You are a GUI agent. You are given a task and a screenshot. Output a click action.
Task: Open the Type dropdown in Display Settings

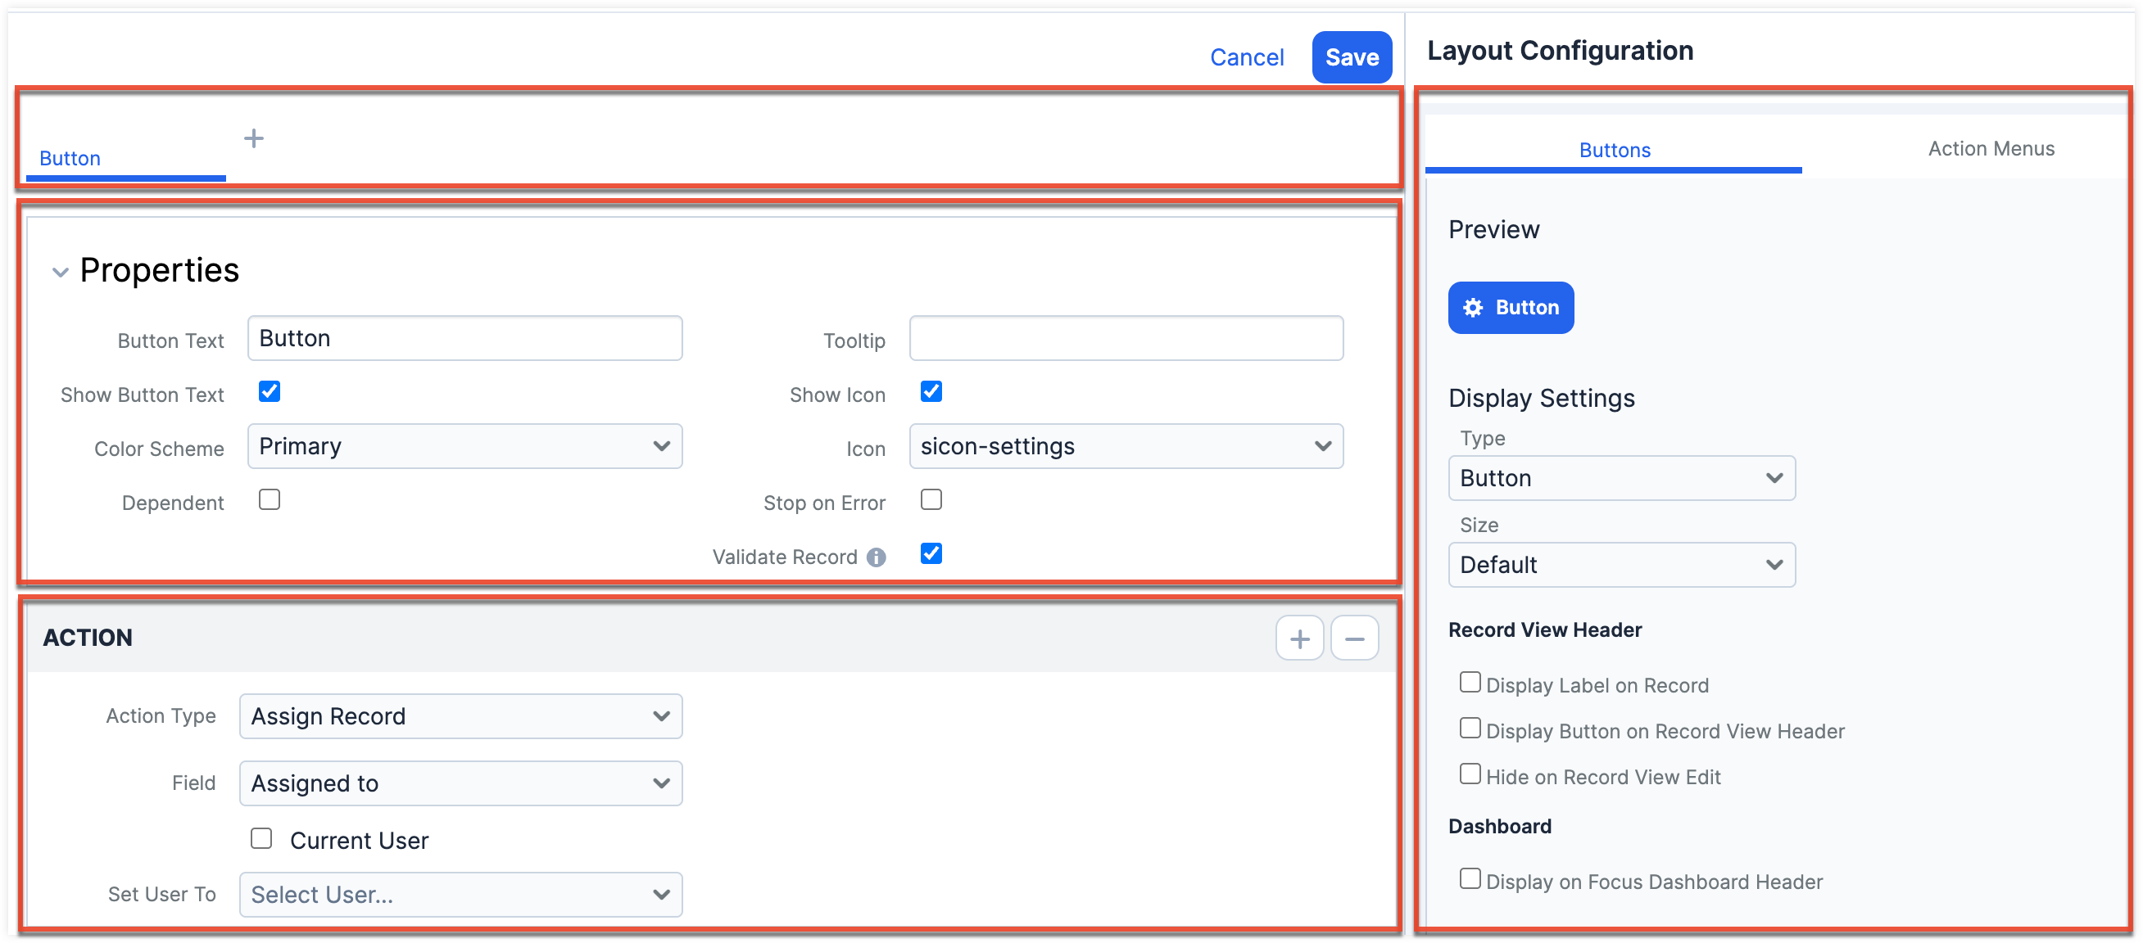tap(1621, 478)
